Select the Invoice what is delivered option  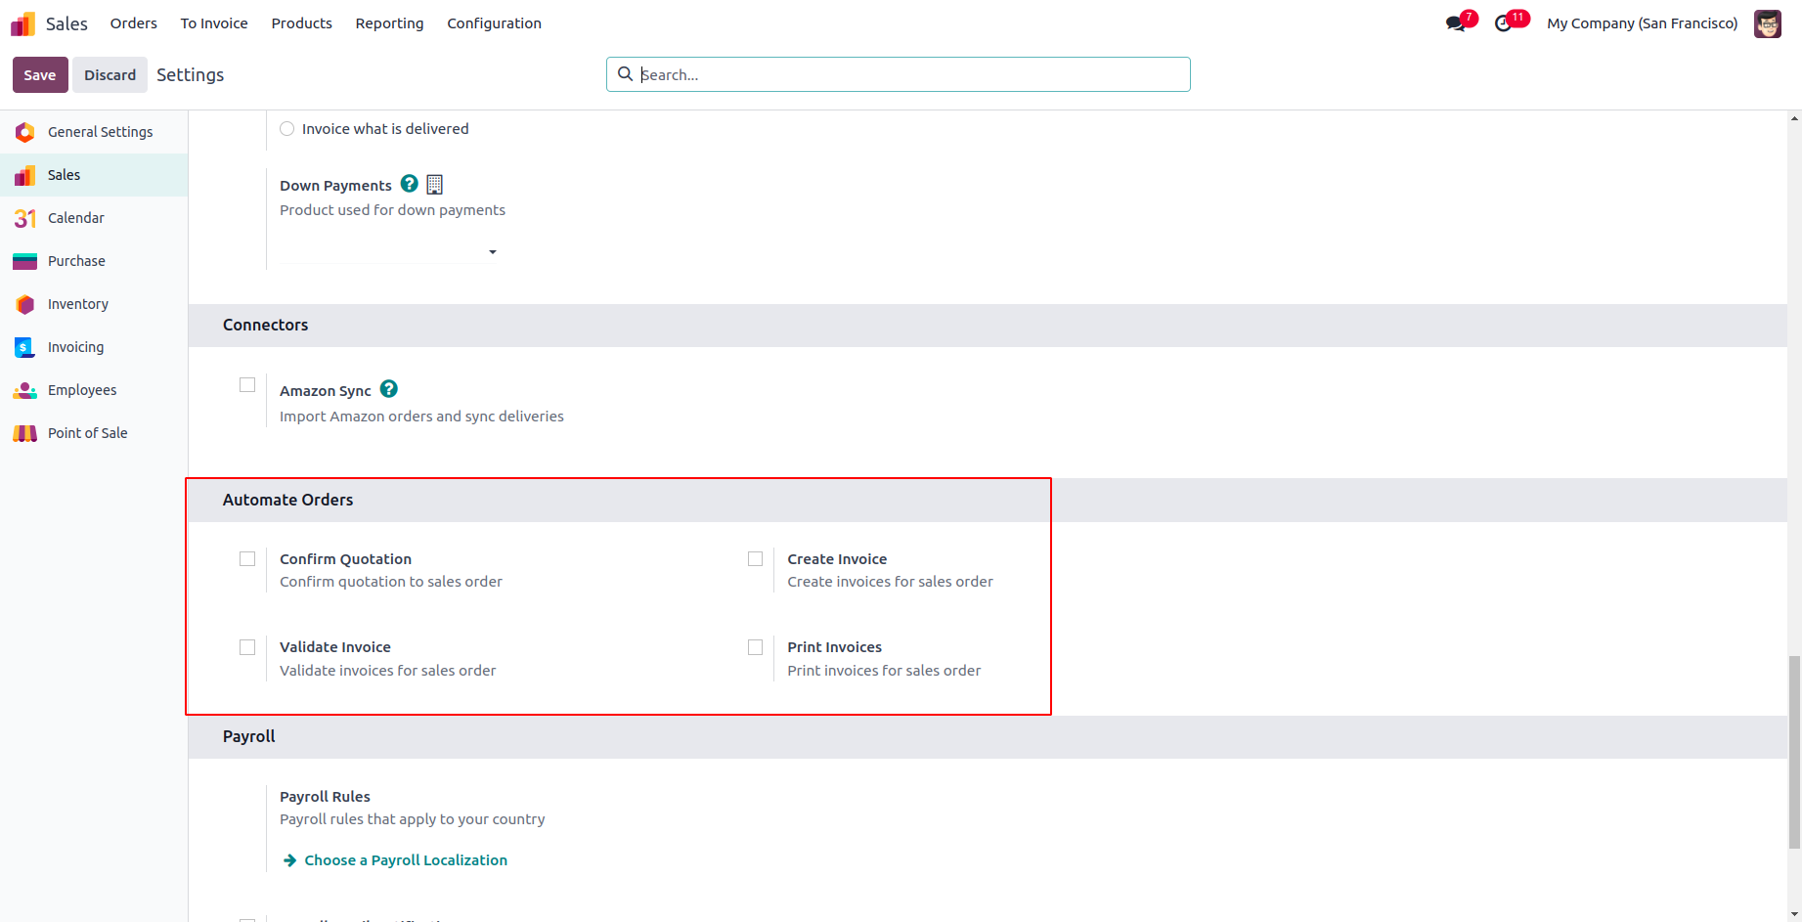click(287, 129)
